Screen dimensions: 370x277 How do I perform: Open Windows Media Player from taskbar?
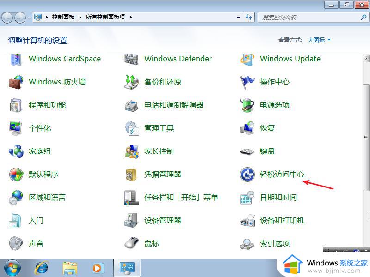tap(98, 268)
